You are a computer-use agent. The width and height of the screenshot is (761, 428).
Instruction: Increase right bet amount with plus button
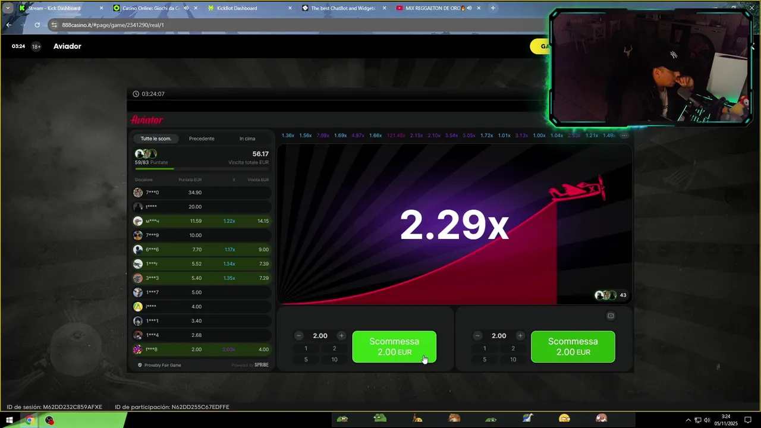[x=520, y=336]
